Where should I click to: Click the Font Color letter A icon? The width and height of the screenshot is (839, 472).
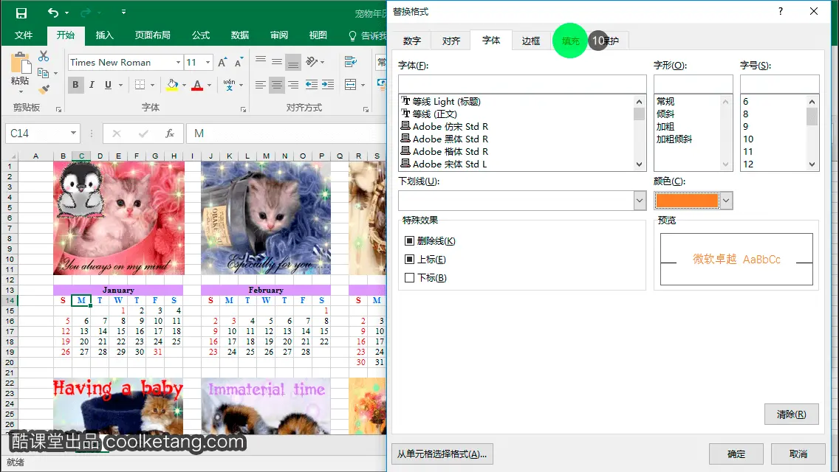point(197,85)
